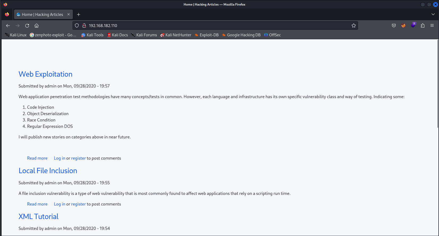439x236 pixels.
Task: Focus the URL address bar field
Action: pyautogui.click(x=213, y=26)
